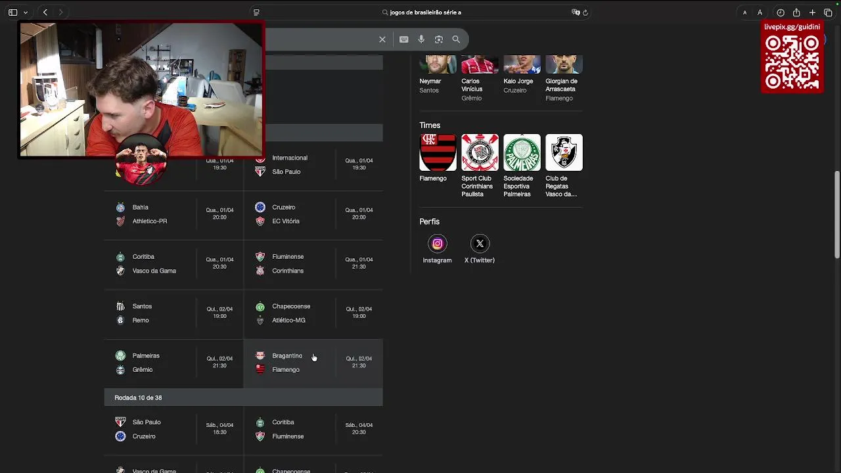
Task: Open the history clock icon
Action: [x=781, y=12]
